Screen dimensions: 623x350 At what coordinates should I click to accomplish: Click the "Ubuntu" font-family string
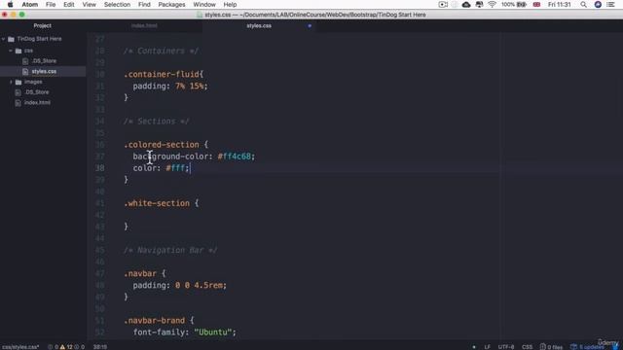(213, 332)
